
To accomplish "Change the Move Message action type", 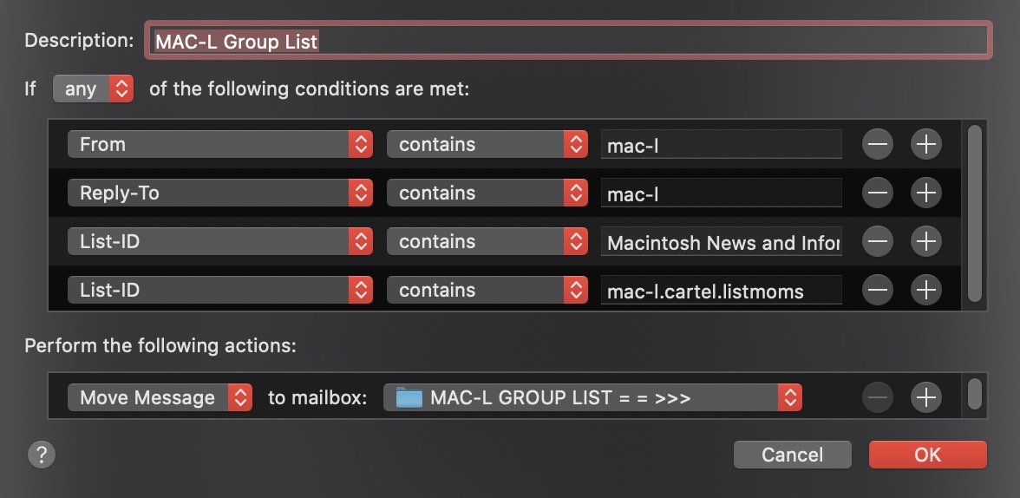I will [160, 398].
